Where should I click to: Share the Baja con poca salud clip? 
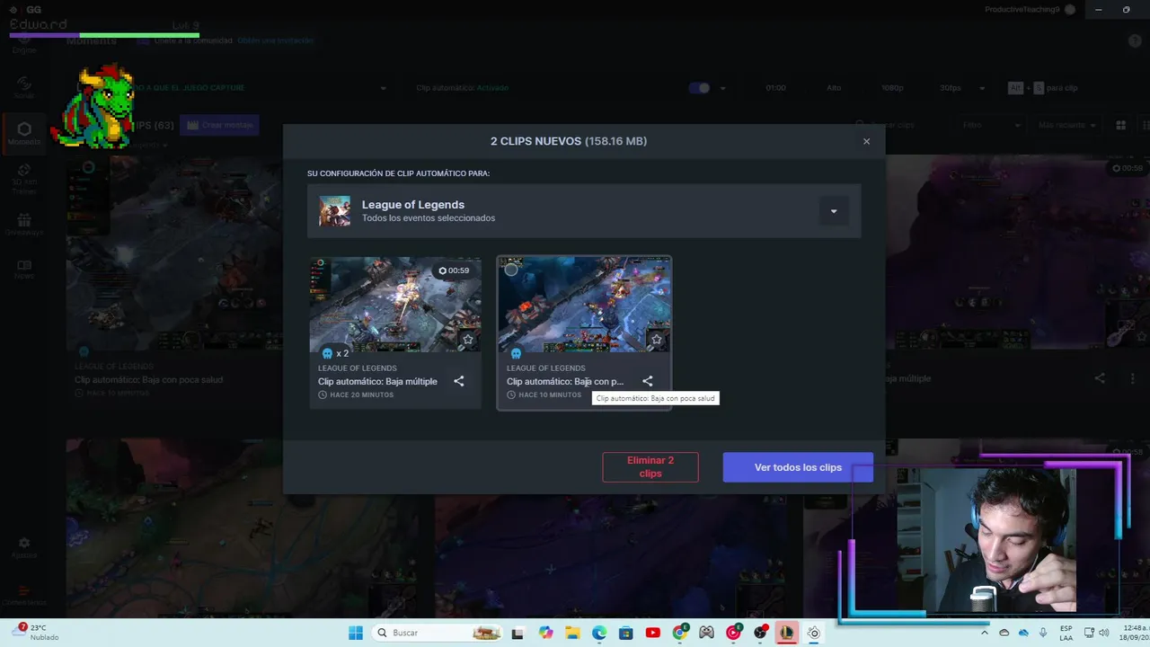tap(647, 381)
